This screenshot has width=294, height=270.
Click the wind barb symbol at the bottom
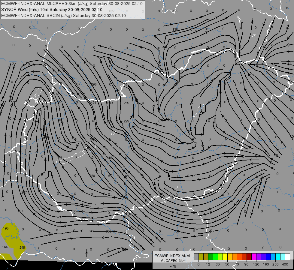click(86, 253)
